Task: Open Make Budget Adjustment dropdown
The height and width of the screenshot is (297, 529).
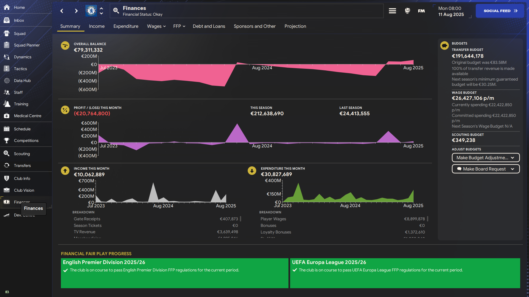Action: [x=485, y=158]
